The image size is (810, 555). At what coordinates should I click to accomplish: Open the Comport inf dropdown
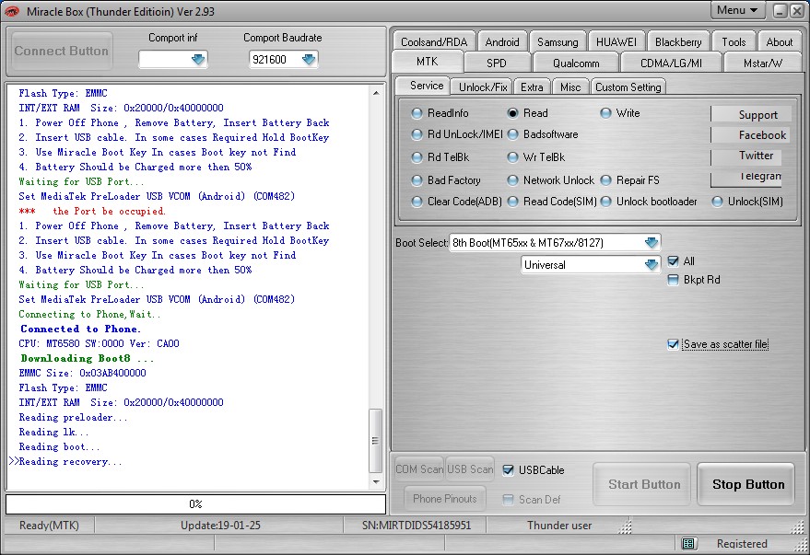point(198,60)
